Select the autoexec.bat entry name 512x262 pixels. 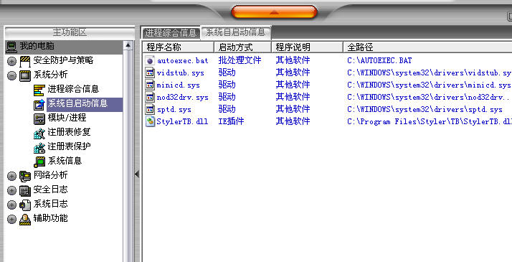183,60
